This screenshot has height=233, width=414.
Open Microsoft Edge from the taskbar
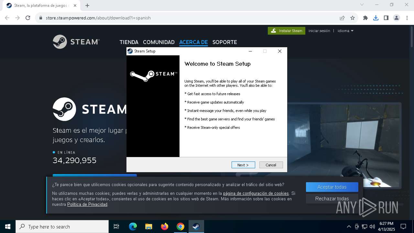pyautogui.click(x=133, y=227)
